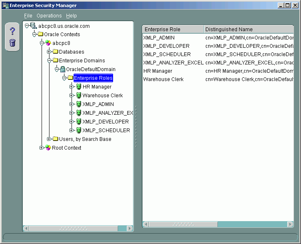Click the XMLP_ANALYZER_EX role mask icon

[x=79, y=113]
